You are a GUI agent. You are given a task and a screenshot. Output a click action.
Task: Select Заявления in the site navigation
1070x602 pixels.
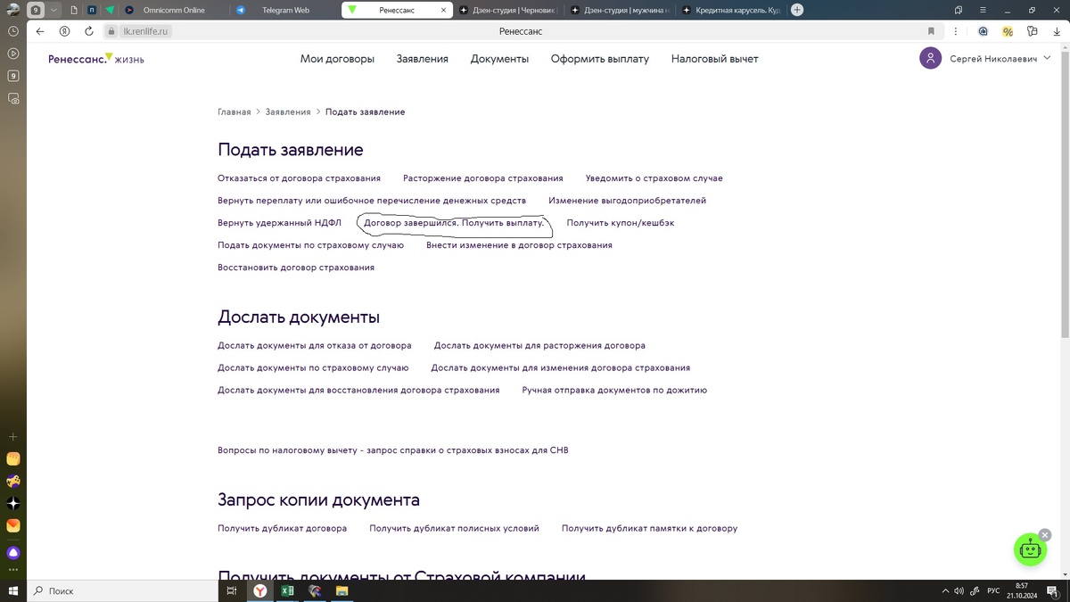[x=422, y=58]
